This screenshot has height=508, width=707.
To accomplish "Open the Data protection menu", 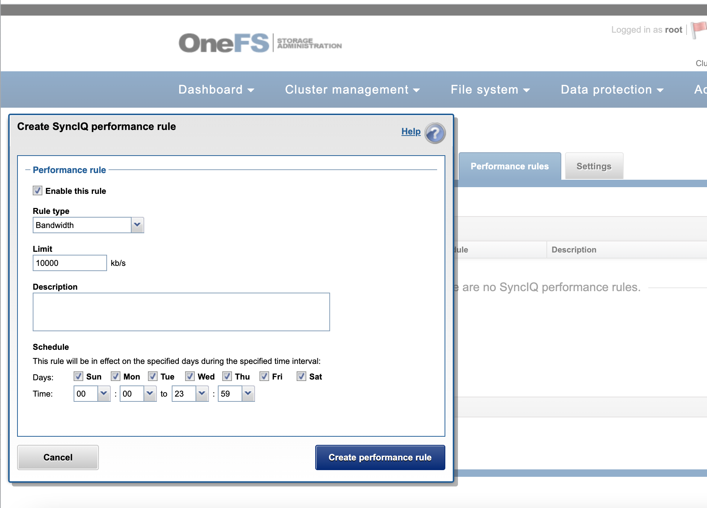I will (x=612, y=89).
